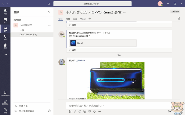Open the Help question mark icon
The width and height of the screenshot is (185, 115).
(x=5, y=111)
